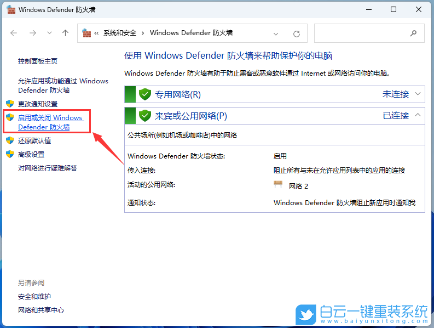Focus the control panel search box
Screen dimensions: 434x328
click(x=369, y=33)
